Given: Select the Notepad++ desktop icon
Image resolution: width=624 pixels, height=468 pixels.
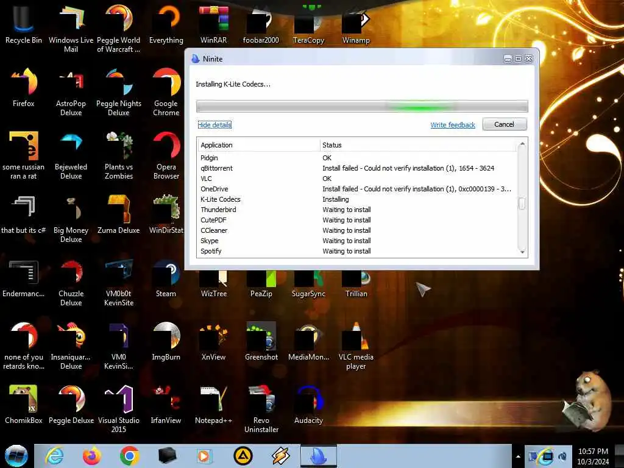Looking at the screenshot, I should (x=214, y=405).
